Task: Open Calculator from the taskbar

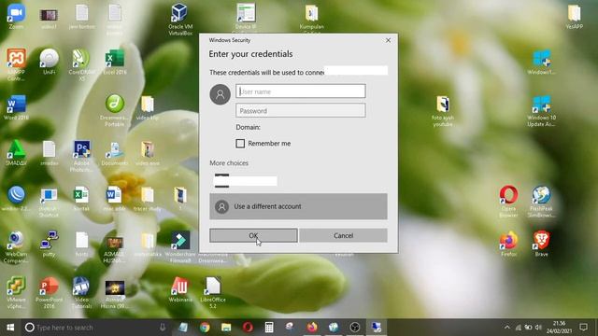Action: coord(269,328)
